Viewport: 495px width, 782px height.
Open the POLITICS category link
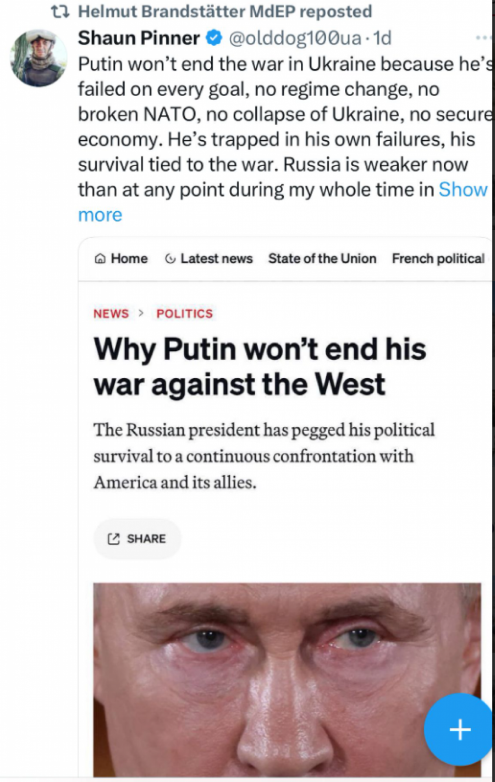click(x=184, y=313)
